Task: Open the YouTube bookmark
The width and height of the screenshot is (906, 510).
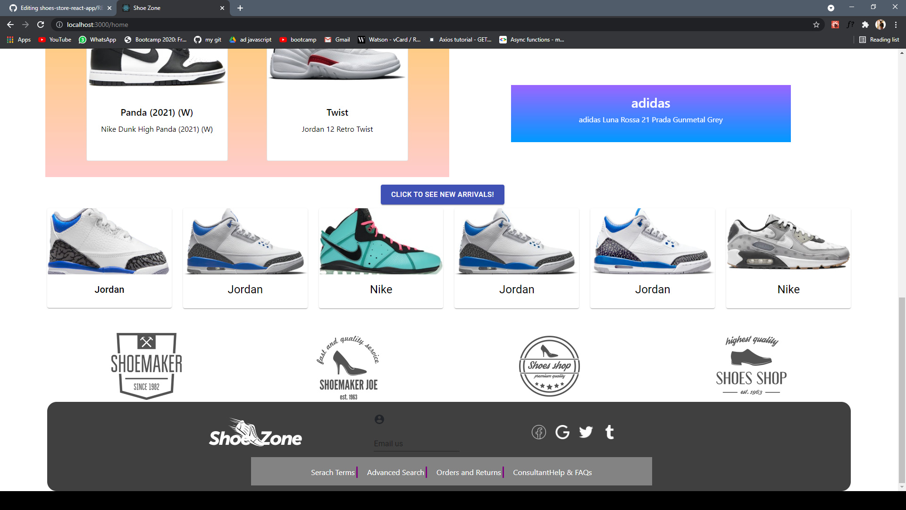Action: 54,40
